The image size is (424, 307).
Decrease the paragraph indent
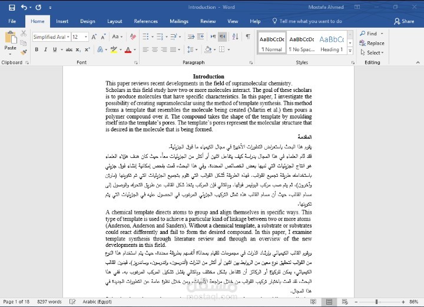191,37
